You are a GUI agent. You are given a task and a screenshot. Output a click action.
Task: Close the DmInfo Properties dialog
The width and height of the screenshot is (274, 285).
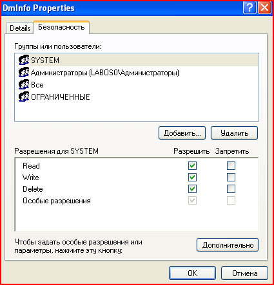pos(264,8)
